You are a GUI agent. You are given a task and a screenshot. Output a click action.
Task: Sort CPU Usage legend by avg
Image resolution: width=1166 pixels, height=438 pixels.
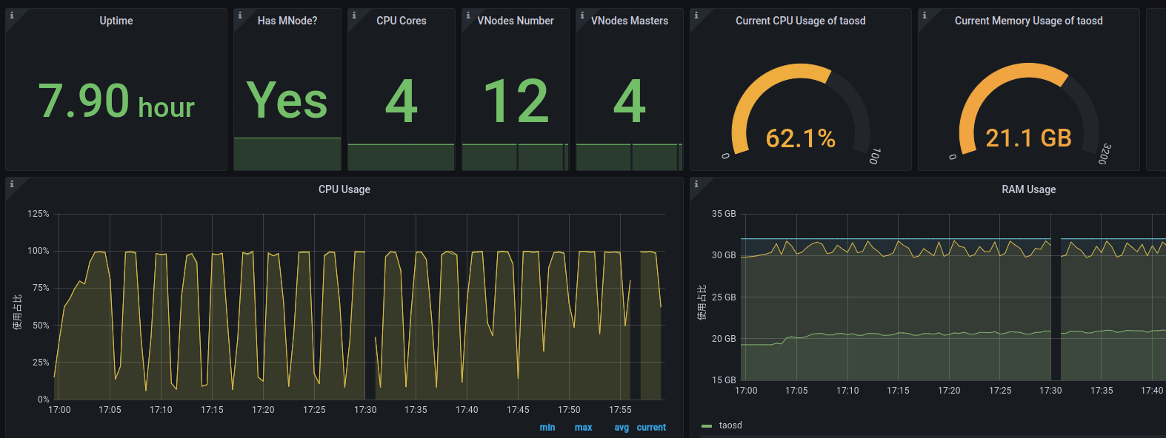(622, 428)
